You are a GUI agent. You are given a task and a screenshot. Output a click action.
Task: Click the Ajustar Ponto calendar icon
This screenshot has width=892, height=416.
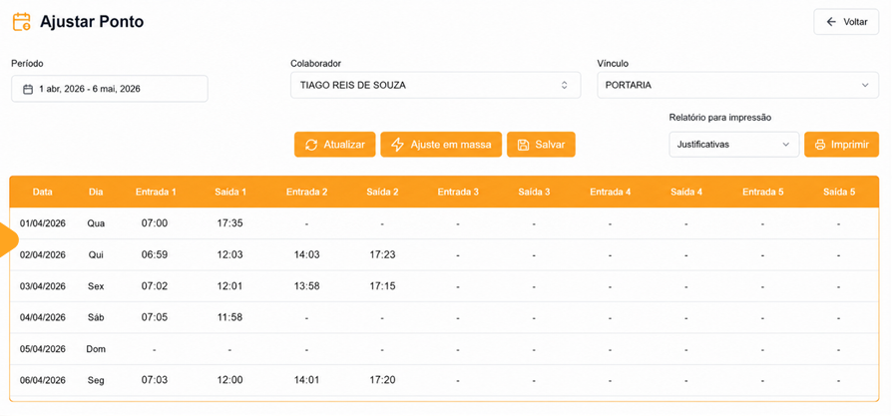click(x=22, y=22)
